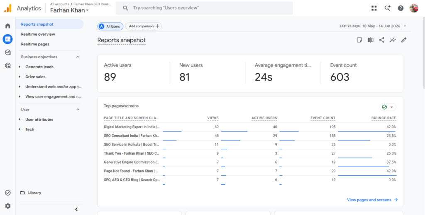Open the Explore icon in sidebar
The height and width of the screenshot is (215, 425).
7,53
